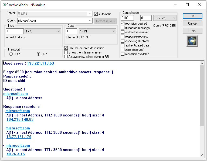Click the Flags: 8500 line
The image size is (207, 161).
click(58, 72)
